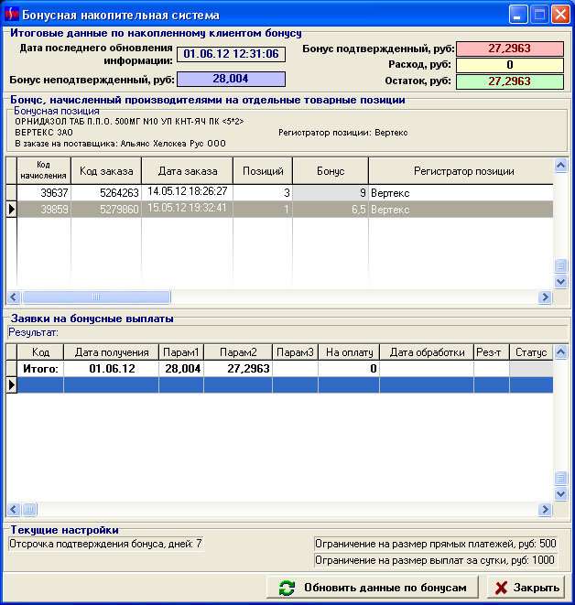Minimize the Бонусная накопительная система window
Screen dimensions: 575x605
click(x=518, y=15)
